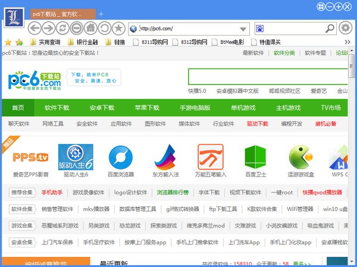
Task: Expand the address bar URL dropdown
Action: (243, 29)
